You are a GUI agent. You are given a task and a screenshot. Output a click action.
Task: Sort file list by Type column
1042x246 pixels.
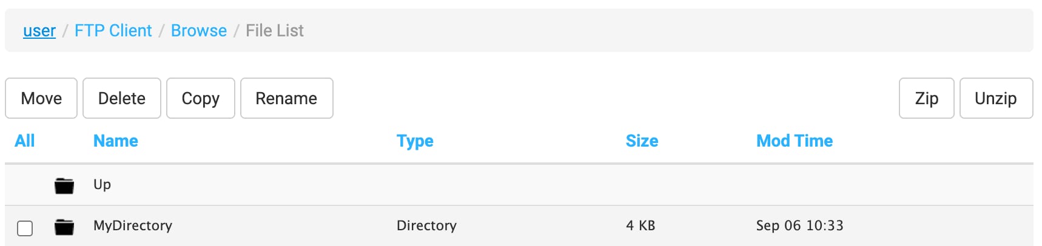(415, 141)
